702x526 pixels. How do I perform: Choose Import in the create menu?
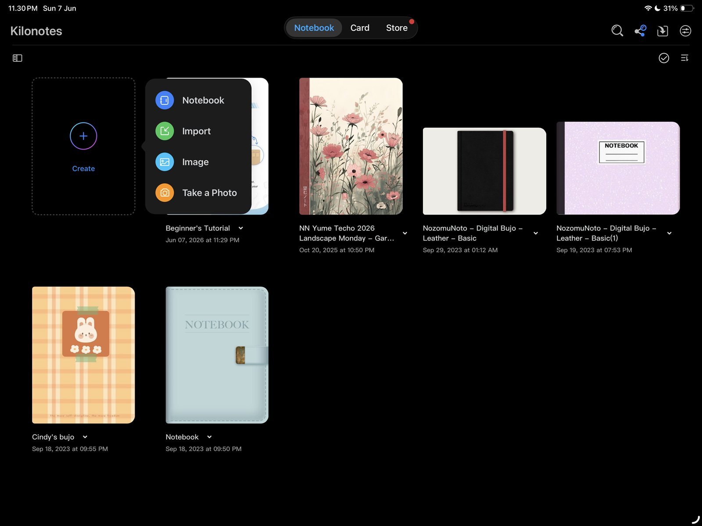[198, 131]
